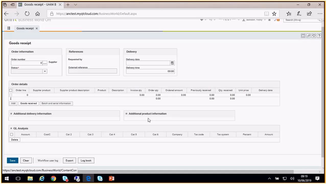The width and height of the screenshot is (327, 184).
Task: Share this page from browser toolbar
Action: tap(309, 14)
